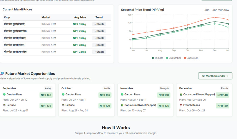Click crop name गोलभेडा सानो(टनेल)
Image resolution: width=237 pixels, height=139 pixels.
14,45
